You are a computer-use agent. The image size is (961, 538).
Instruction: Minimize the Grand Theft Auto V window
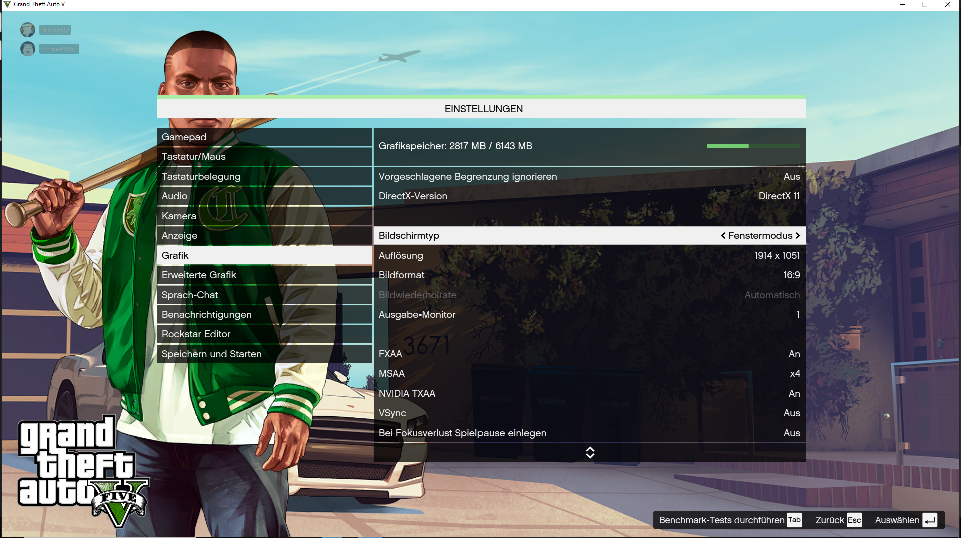pyautogui.click(x=902, y=4)
